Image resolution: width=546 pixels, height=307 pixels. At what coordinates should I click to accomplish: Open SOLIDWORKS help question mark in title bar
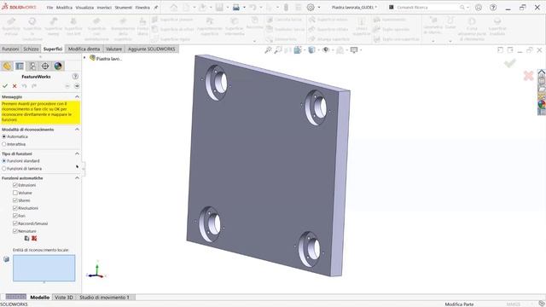(493, 8)
